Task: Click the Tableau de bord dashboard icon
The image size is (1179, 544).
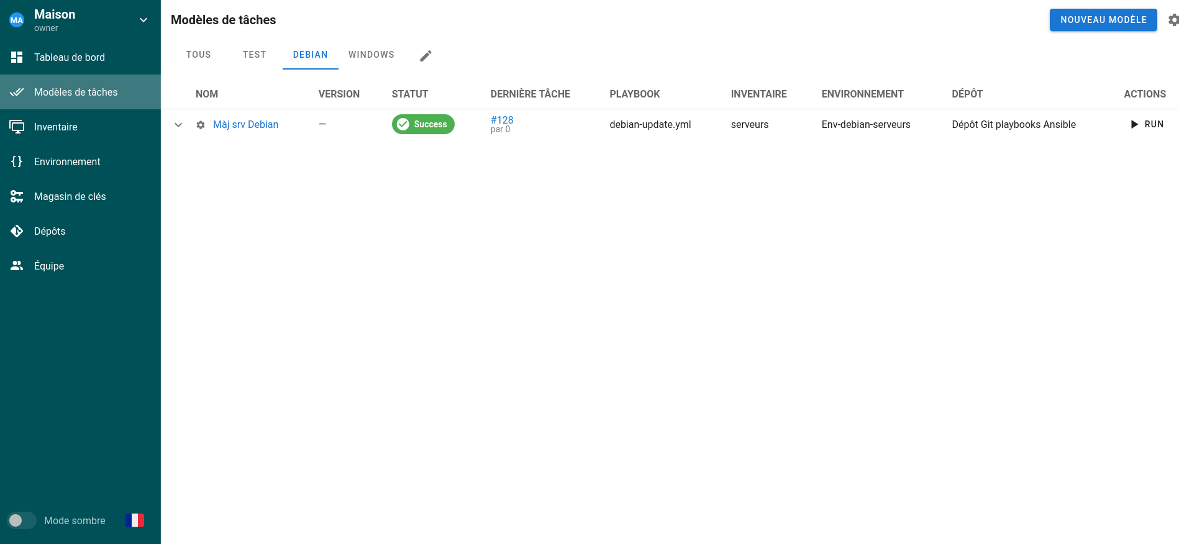Action: 17,57
